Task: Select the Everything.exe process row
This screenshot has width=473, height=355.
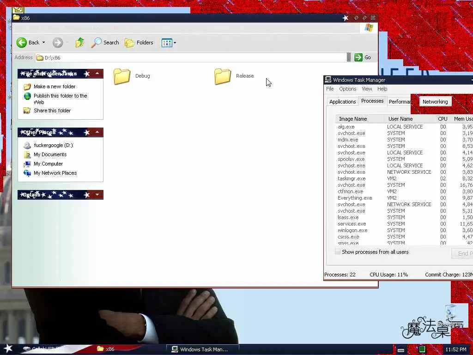Action: 404,198
